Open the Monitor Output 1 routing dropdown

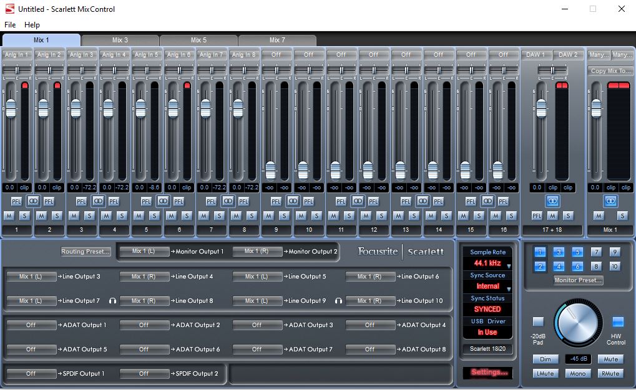144,252
